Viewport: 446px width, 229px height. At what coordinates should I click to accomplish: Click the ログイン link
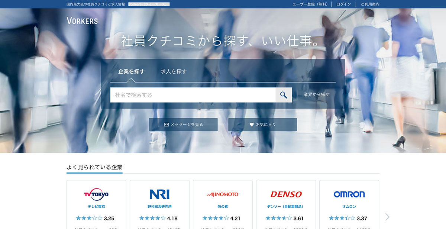pyautogui.click(x=343, y=4)
